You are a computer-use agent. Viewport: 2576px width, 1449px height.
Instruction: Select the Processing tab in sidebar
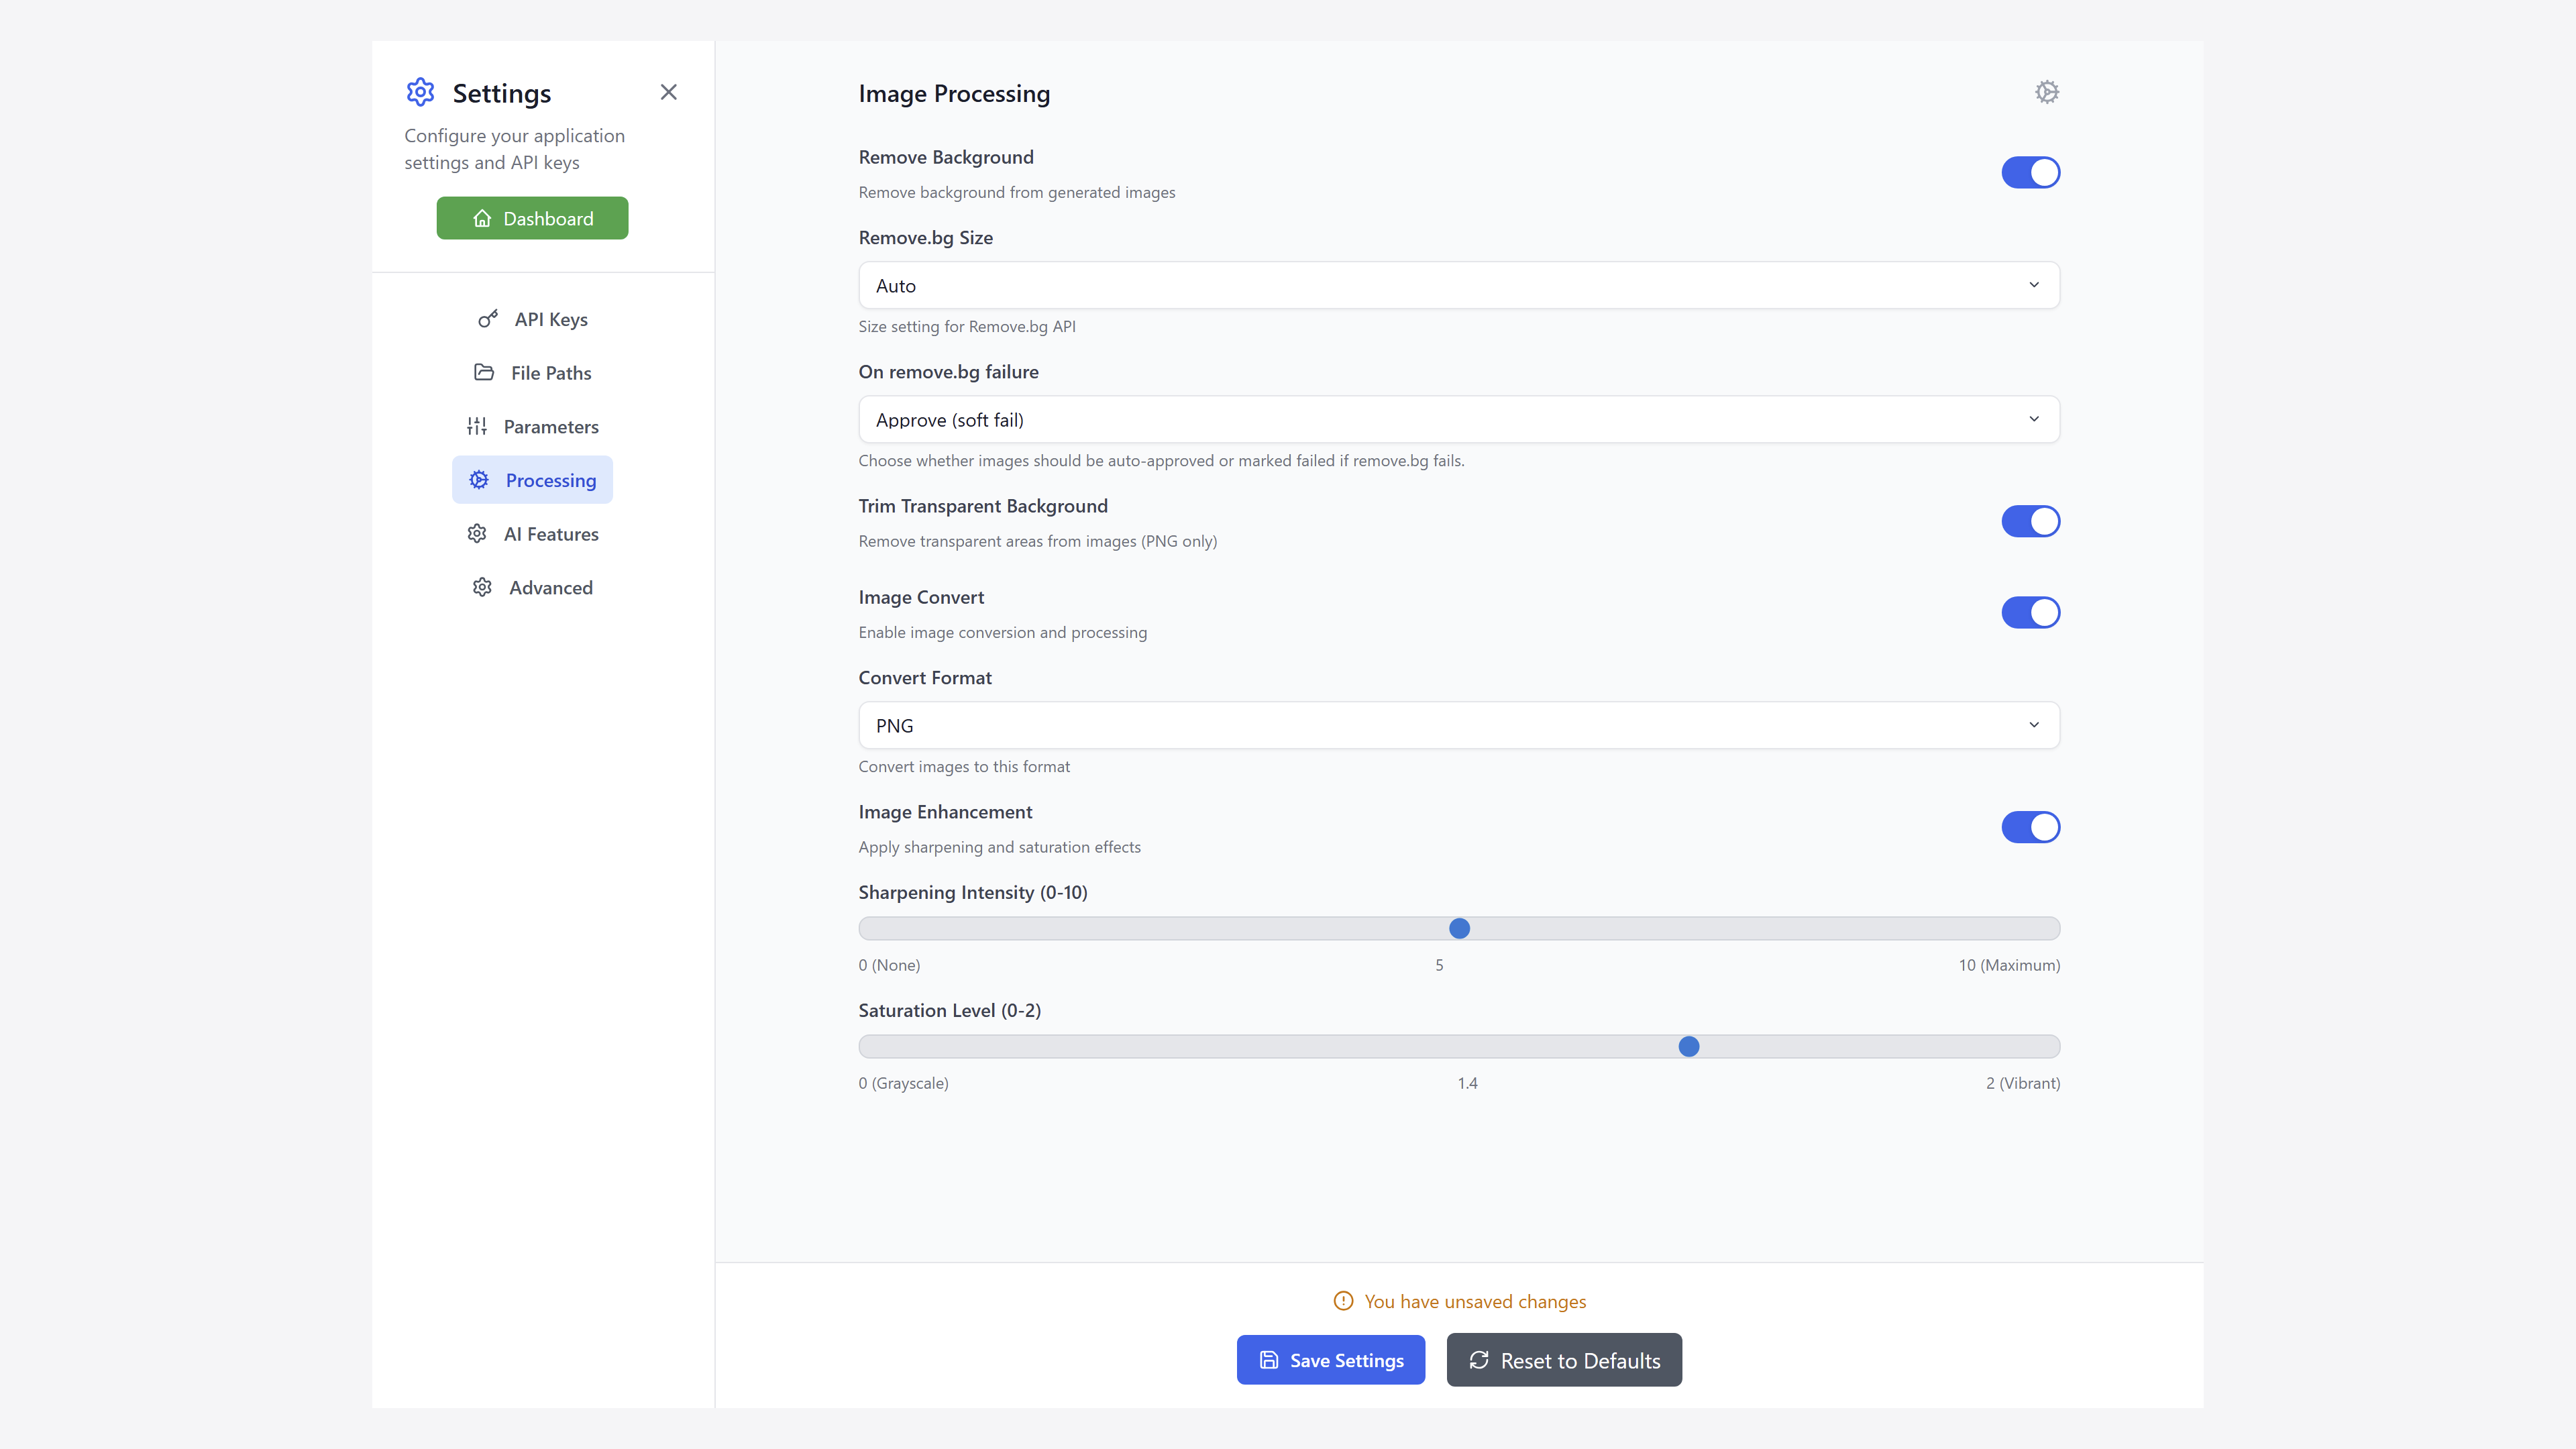[x=532, y=480]
